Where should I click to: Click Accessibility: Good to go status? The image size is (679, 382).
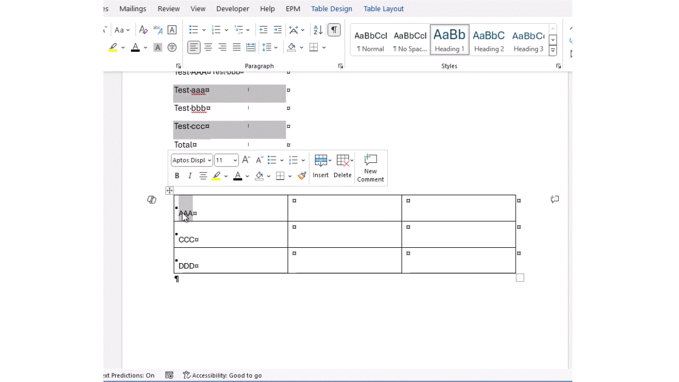click(x=222, y=375)
